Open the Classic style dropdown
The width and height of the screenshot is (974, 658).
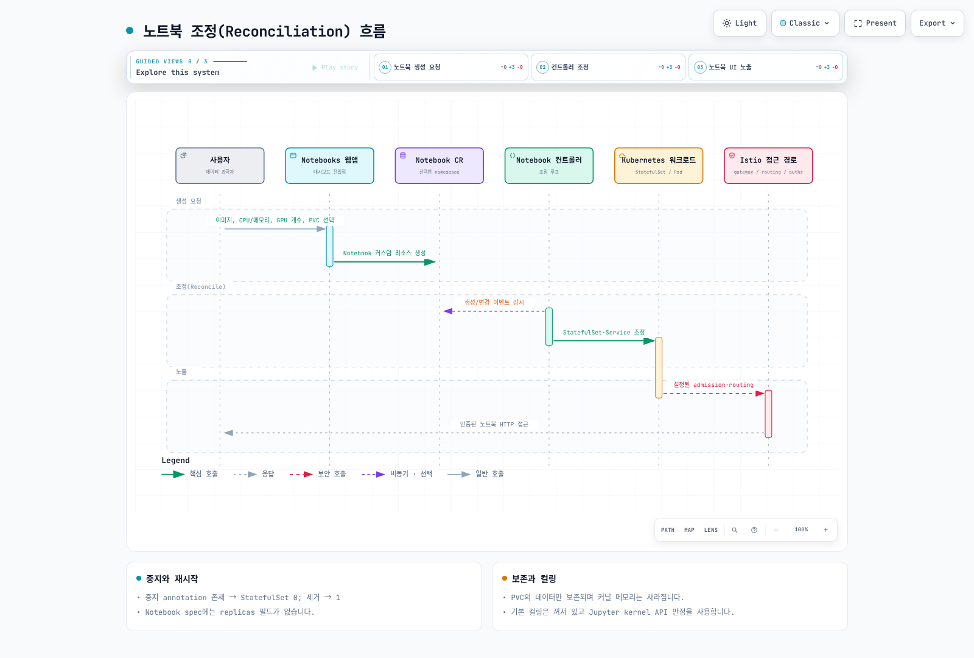point(805,23)
